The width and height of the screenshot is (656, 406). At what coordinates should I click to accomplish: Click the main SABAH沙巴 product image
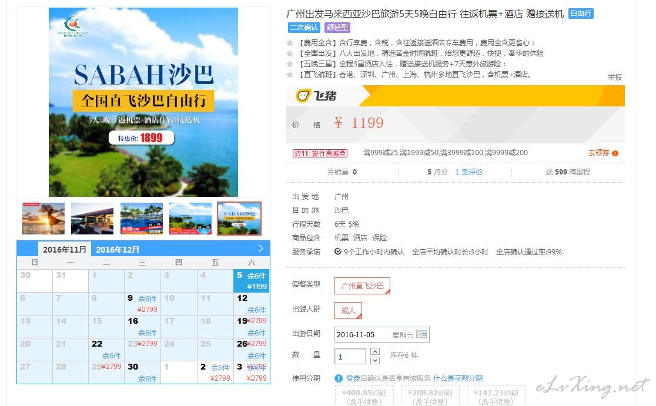coord(143,102)
